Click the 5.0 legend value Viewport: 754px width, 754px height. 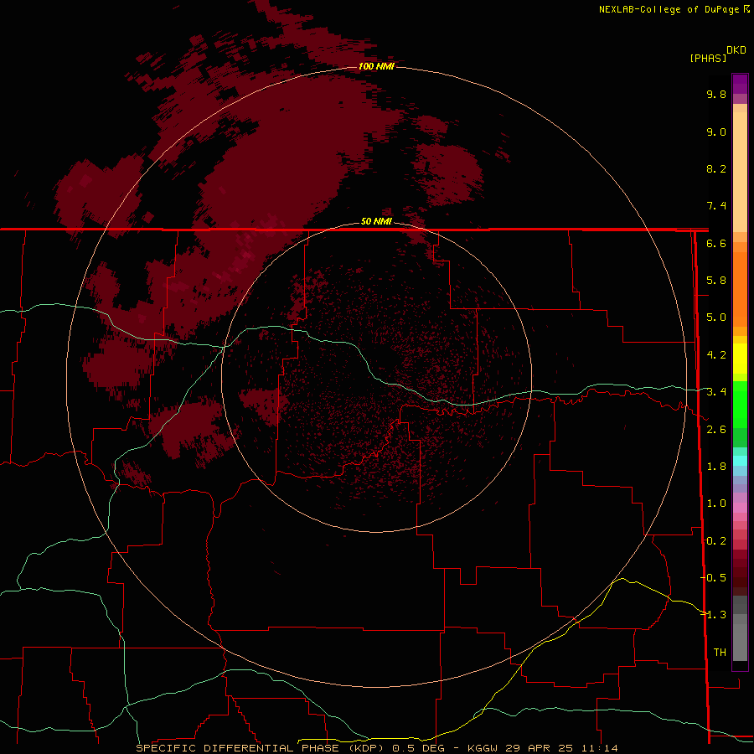(x=716, y=318)
